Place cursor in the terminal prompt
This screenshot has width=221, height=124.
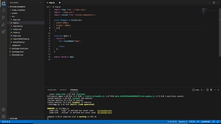[48, 118]
